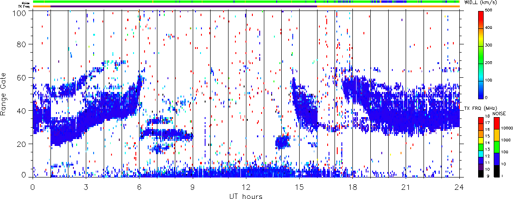Click the 11 label on TX FRQ scale
513x199 pixels.
coord(487,163)
